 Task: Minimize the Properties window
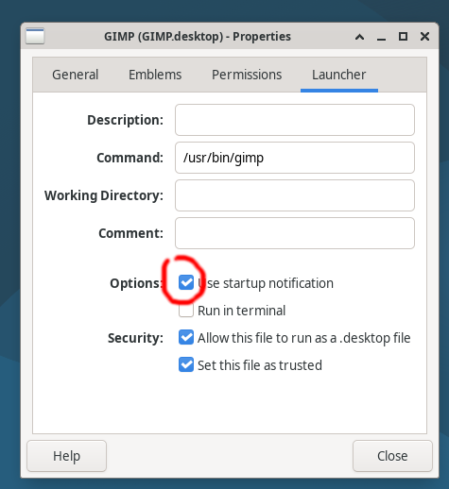pos(381,37)
